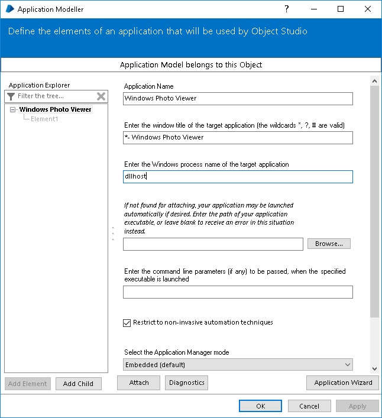This screenshot has width=382, height=418.
Task: Click the vertical scrollbar thumb of the settings pane
Action: click(374, 201)
